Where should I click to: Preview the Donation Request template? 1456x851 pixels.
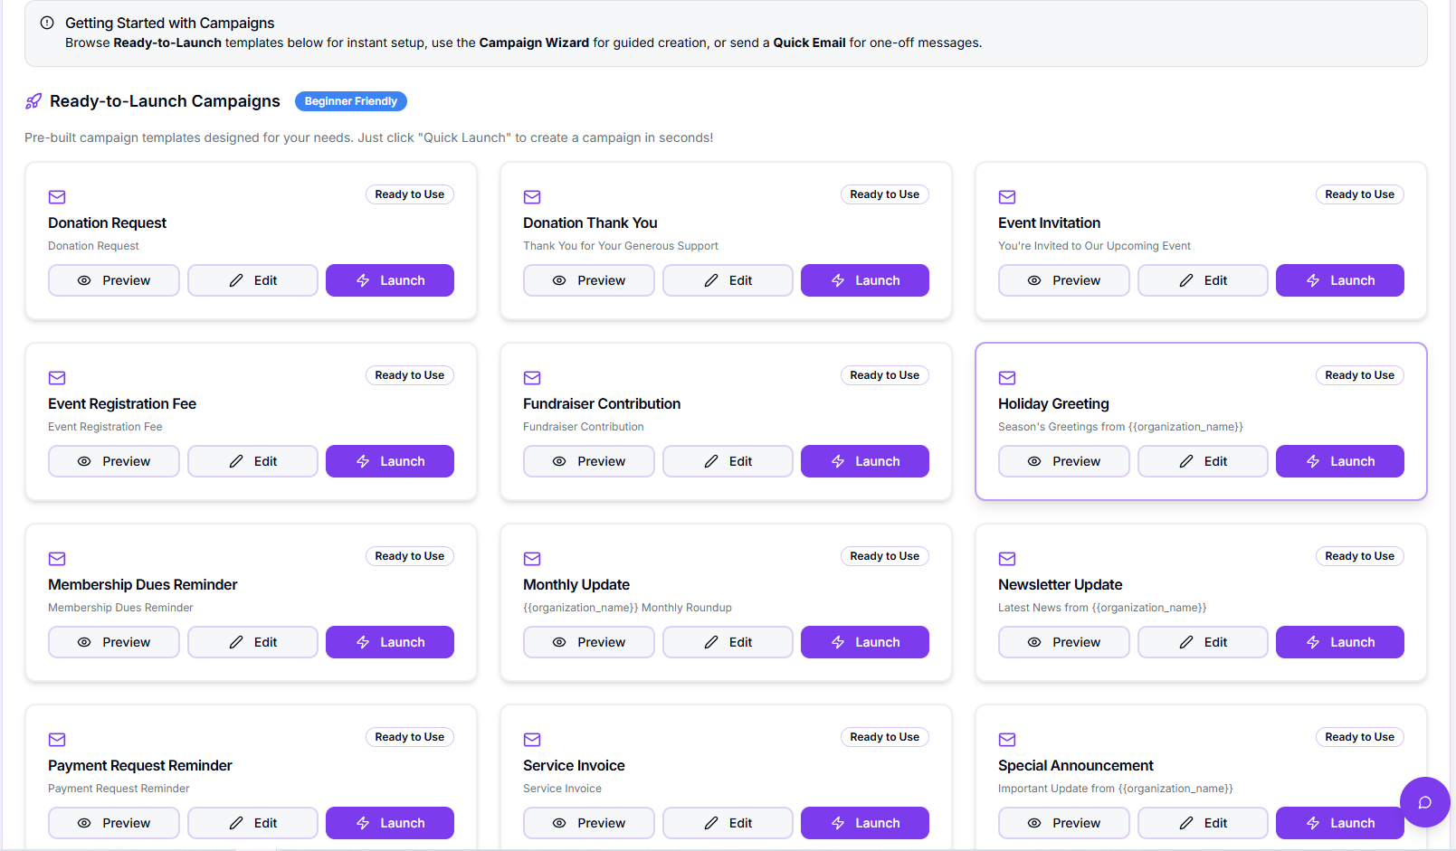click(x=114, y=280)
